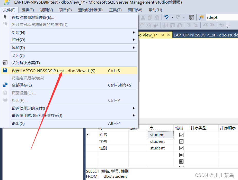Open the 项目(P) menu
Screen dimensions: 238x180
click(65, 10)
